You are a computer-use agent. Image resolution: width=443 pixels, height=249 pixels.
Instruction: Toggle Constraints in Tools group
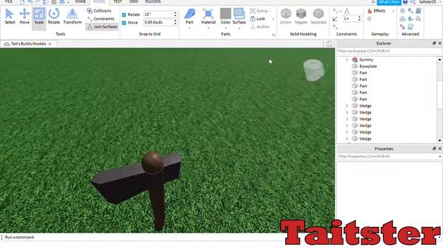point(101,19)
